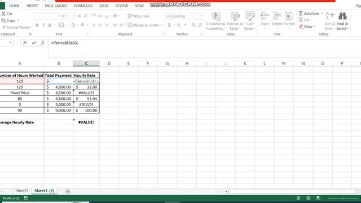Decrease font size with small A
Image resolution: width=361 pixels, height=203 pixels.
point(85,16)
